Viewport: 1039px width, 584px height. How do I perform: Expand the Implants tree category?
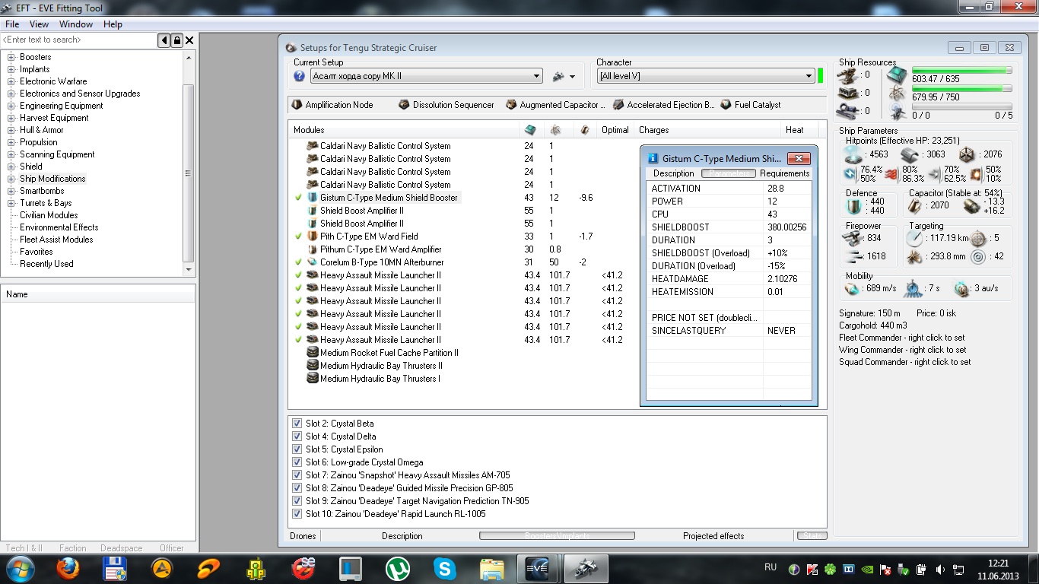pos(11,69)
